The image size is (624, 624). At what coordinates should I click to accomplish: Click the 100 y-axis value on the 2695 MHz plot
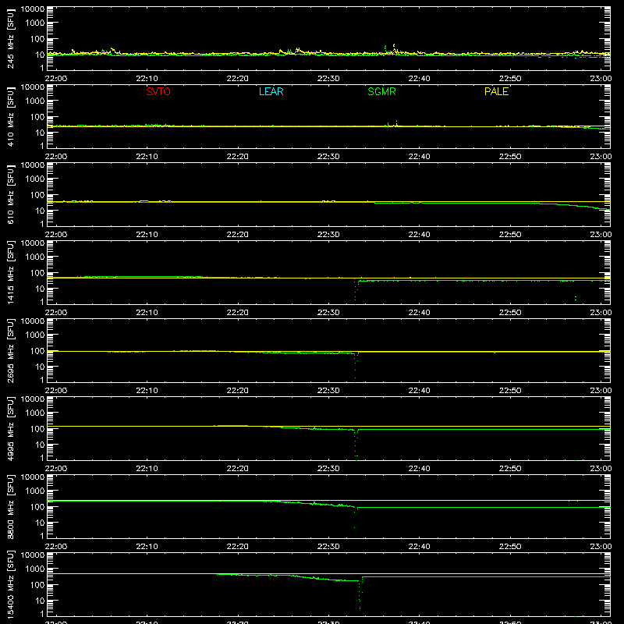coord(37,350)
